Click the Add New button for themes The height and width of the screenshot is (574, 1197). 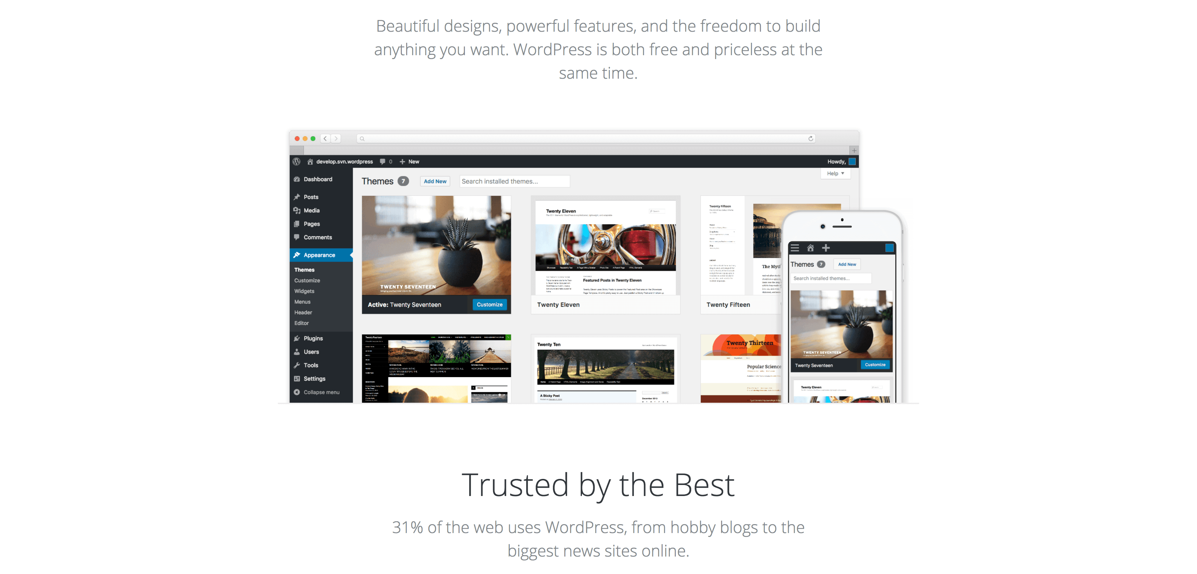(437, 182)
